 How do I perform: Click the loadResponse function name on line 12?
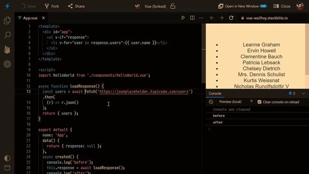pos(83,86)
